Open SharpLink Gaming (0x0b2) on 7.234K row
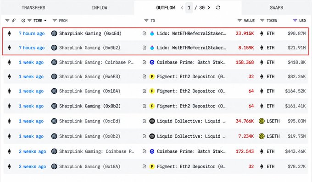The height and width of the screenshot is (182, 312). (90, 136)
